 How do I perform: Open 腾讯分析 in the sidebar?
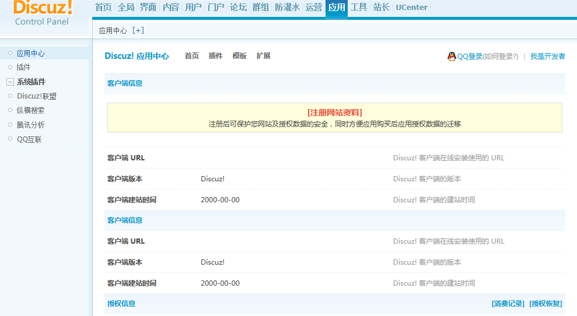pyautogui.click(x=30, y=125)
